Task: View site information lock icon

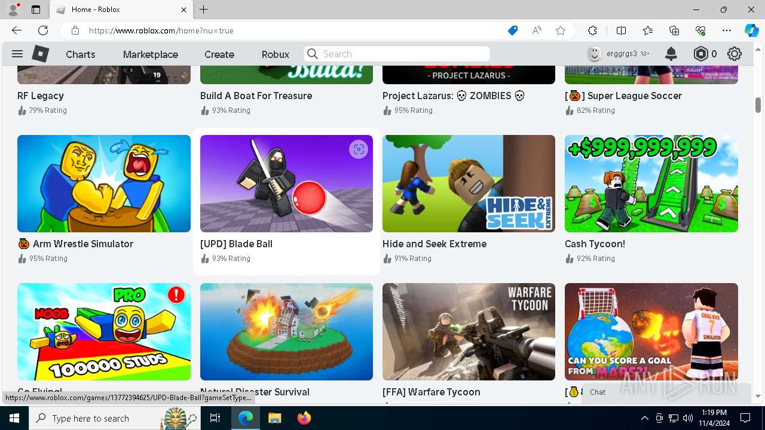Action: (75, 30)
